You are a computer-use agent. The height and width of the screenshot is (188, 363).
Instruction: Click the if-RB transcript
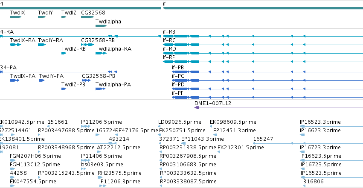(x=263, y=36)
